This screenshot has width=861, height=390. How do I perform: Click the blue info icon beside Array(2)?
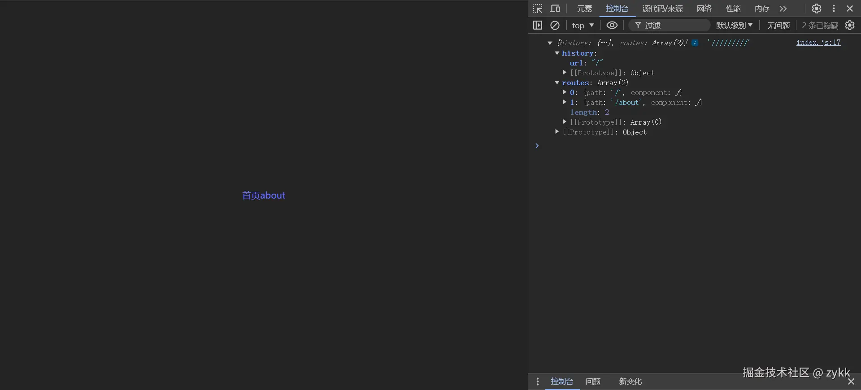(695, 43)
